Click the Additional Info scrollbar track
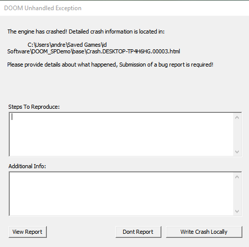This screenshot has width=249, height=247. 237,194
